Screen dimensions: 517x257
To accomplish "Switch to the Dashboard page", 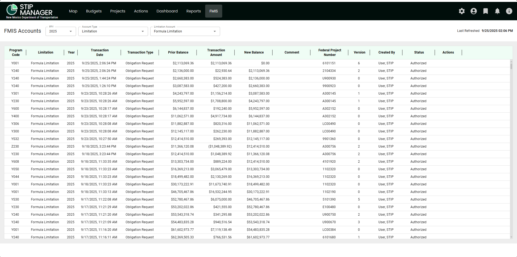I will (167, 11).
